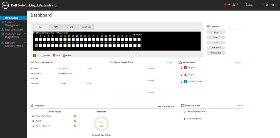The height and width of the screenshot is (138, 280).
Task: Click the Temperature thermometer icon
Action: pyautogui.click(x=33, y=116)
